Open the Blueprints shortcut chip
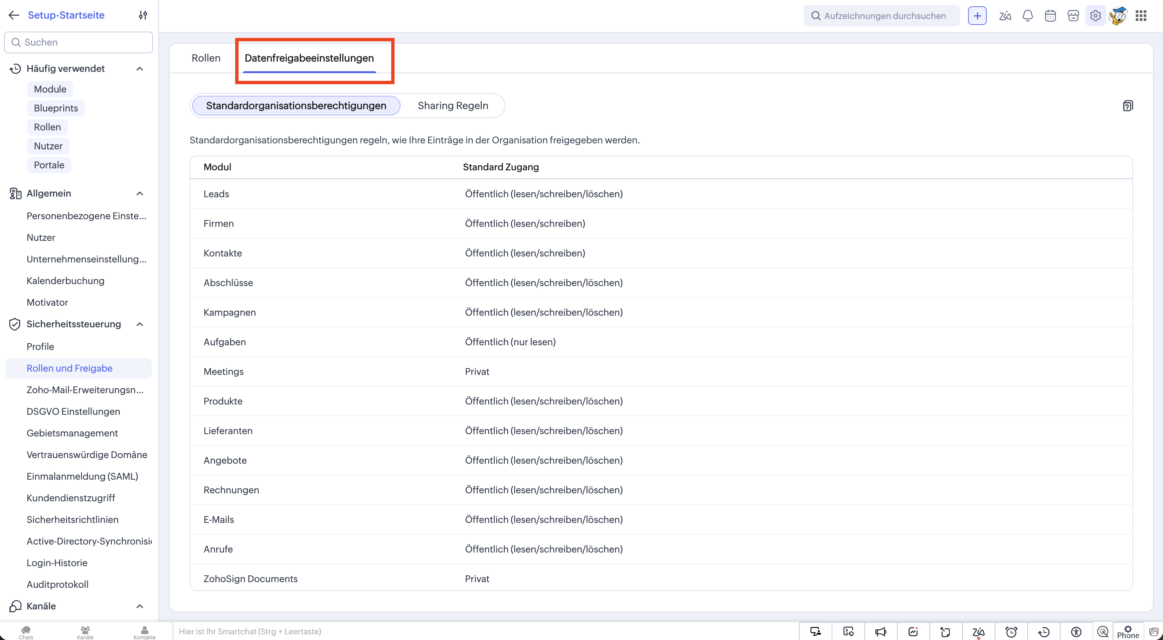The image size is (1163, 640). point(56,108)
